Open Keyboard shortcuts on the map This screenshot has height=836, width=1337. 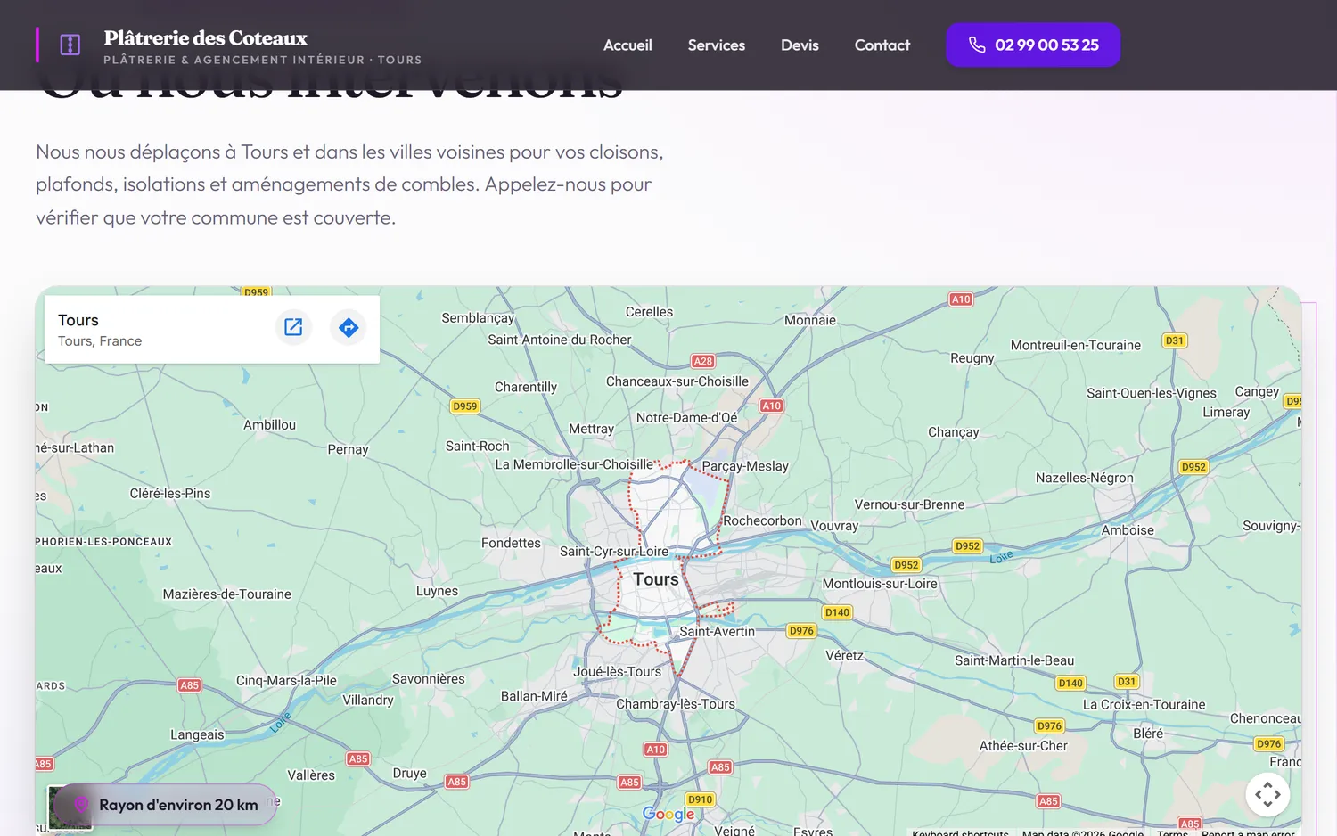click(x=960, y=832)
